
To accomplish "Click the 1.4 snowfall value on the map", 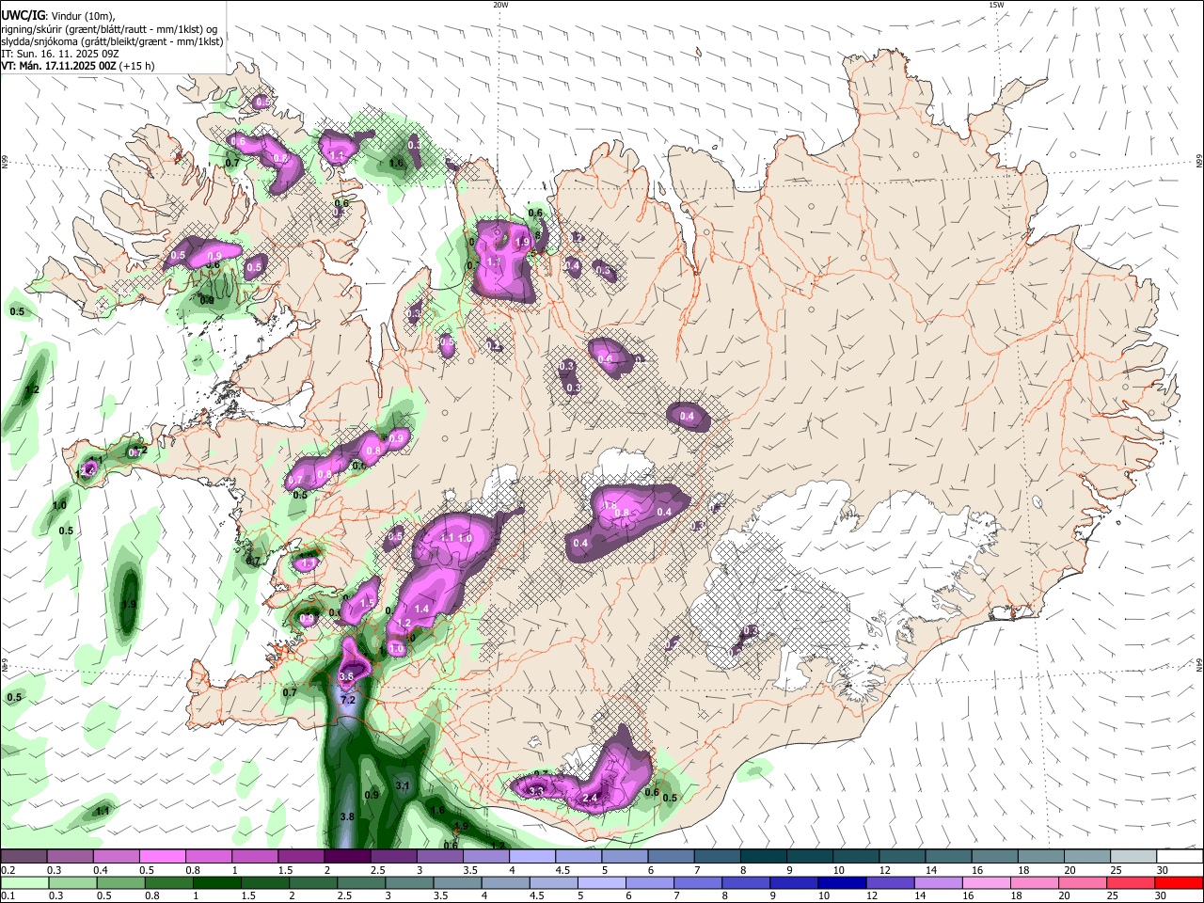I will click(421, 610).
